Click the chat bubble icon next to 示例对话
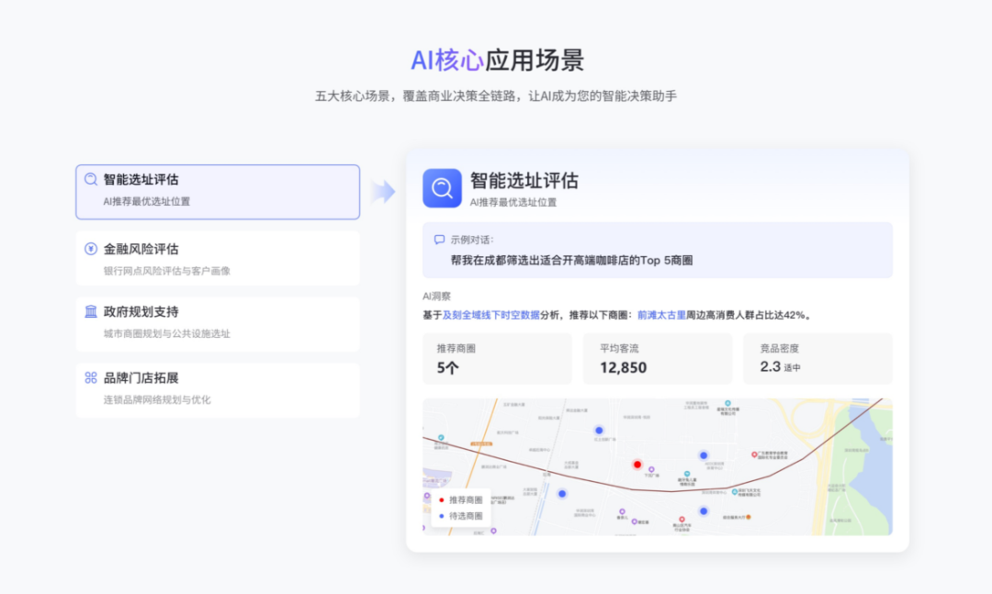 [x=439, y=240]
